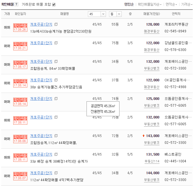Select phone number 02-545-8949
The width and height of the screenshot is (195, 186).
(x=175, y=31)
